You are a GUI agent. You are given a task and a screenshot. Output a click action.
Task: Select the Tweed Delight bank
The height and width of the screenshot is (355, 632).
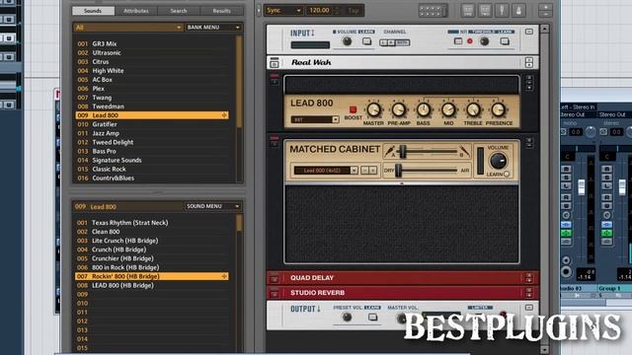click(152, 142)
